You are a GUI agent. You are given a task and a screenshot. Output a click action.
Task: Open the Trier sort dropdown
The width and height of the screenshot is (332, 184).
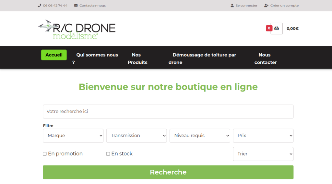click(x=263, y=154)
